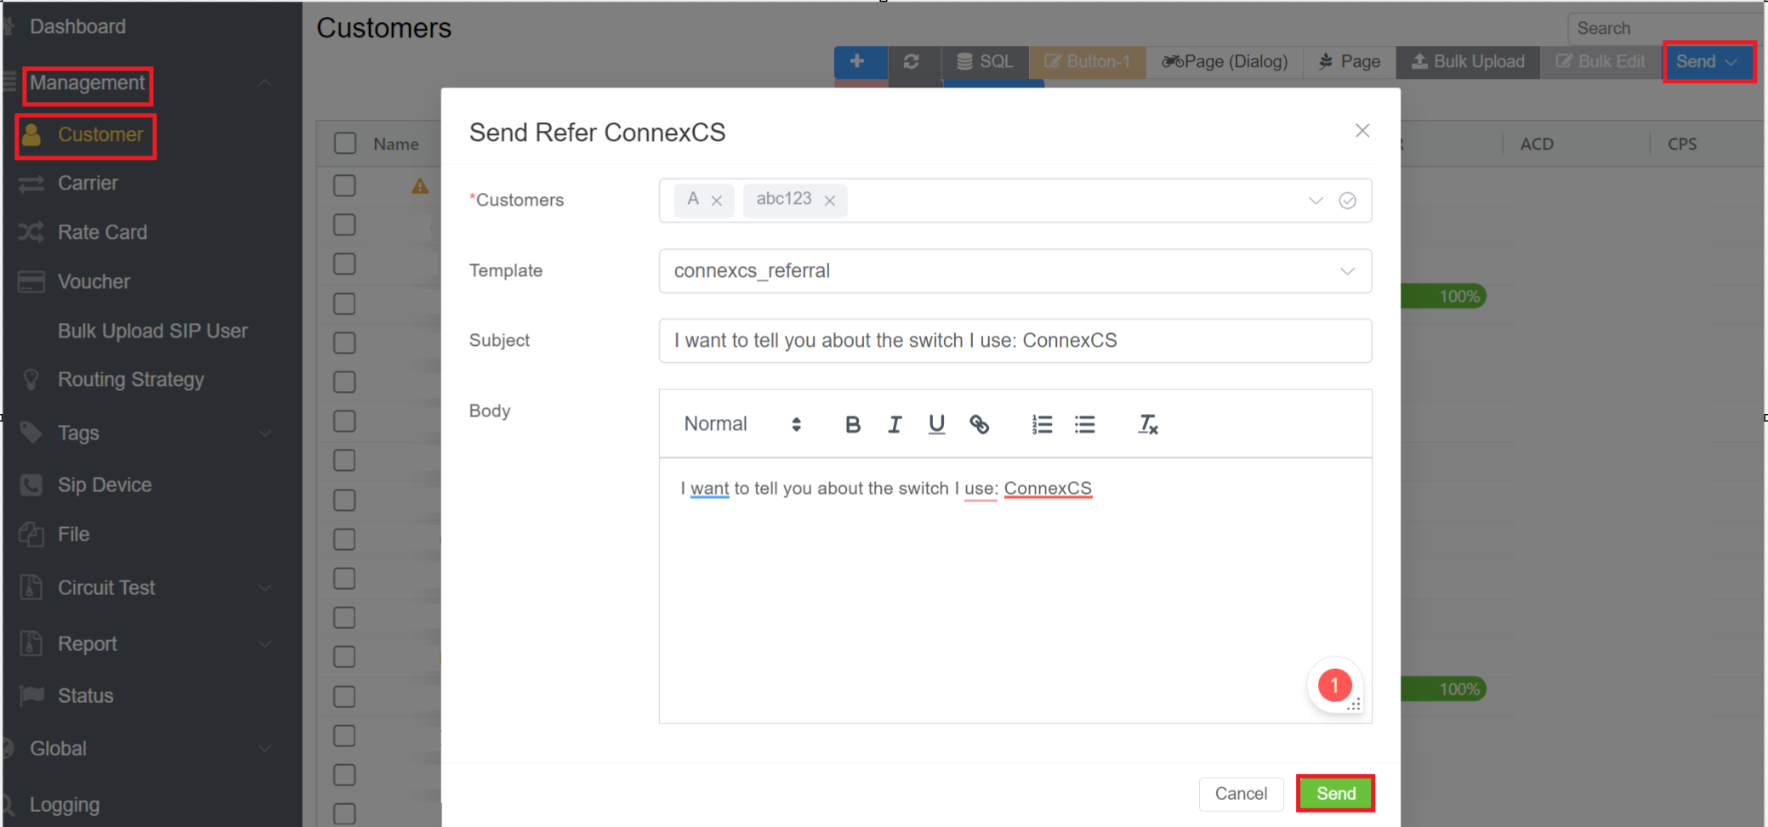
Task: Create an ordered numbered list
Action: coord(1042,424)
